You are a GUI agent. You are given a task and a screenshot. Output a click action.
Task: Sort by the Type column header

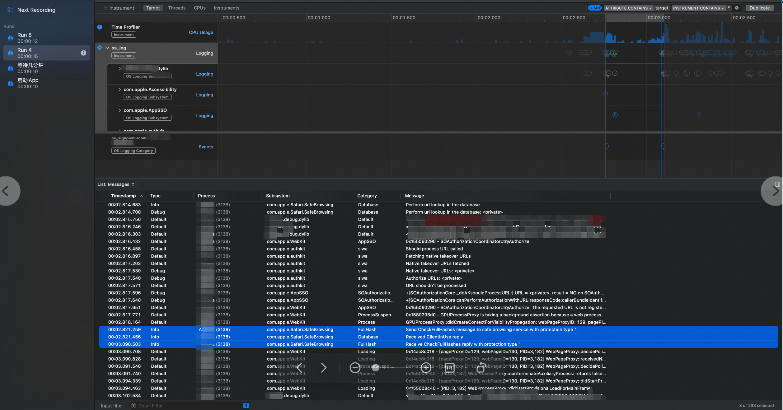(x=155, y=196)
